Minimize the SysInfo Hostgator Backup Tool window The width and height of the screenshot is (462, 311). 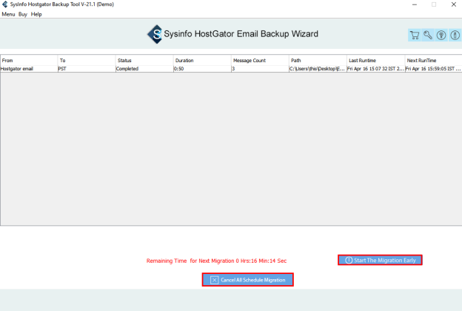point(415,4)
